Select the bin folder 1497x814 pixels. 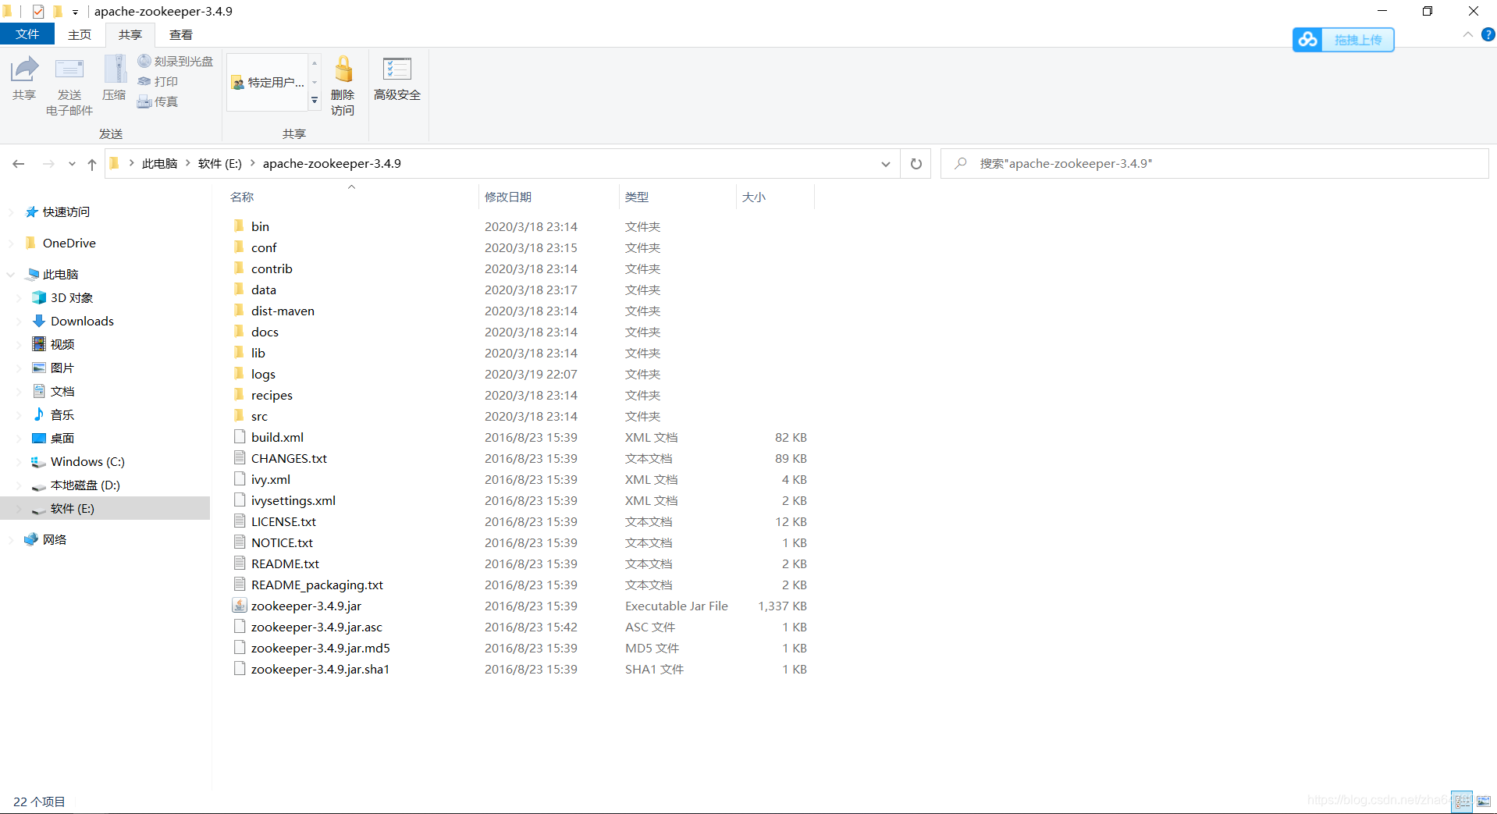[260, 226]
